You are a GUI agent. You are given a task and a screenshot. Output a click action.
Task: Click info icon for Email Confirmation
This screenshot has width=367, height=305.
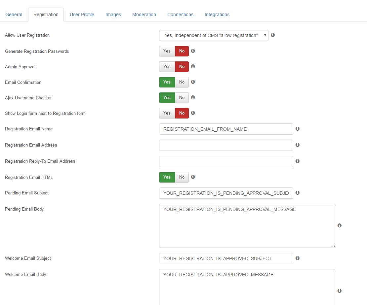[193, 82]
